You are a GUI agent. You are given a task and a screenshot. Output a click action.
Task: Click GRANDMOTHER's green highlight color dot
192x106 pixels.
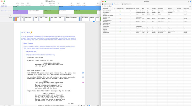[120, 11]
